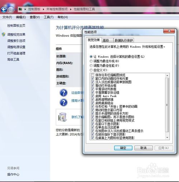Switch to the 高级 tab
The image size is (179, 182).
(x=107, y=40)
